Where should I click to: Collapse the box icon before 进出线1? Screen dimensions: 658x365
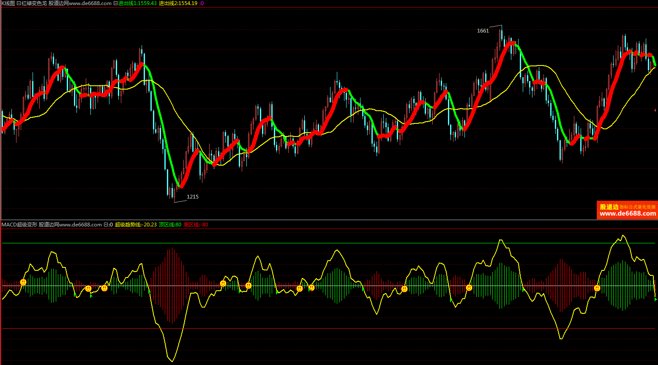[x=116, y=3]
